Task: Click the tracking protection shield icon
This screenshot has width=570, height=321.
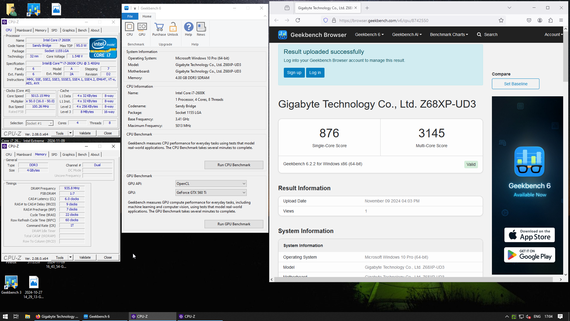Action: click(x=326, y=20)
